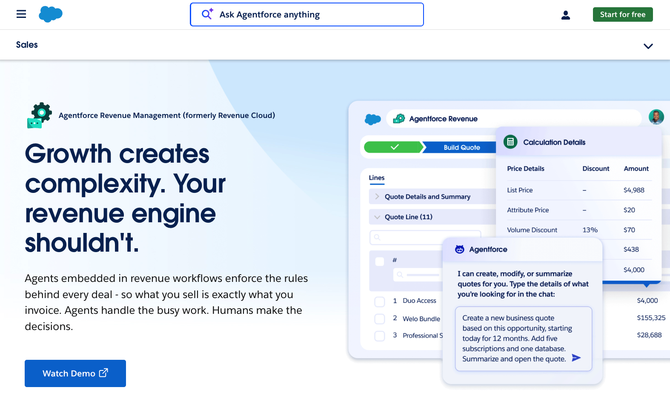Screen dimensions: 670x419
Task: Click the Agentforce chat prompt text box
Action: click(x=524, y=339)
